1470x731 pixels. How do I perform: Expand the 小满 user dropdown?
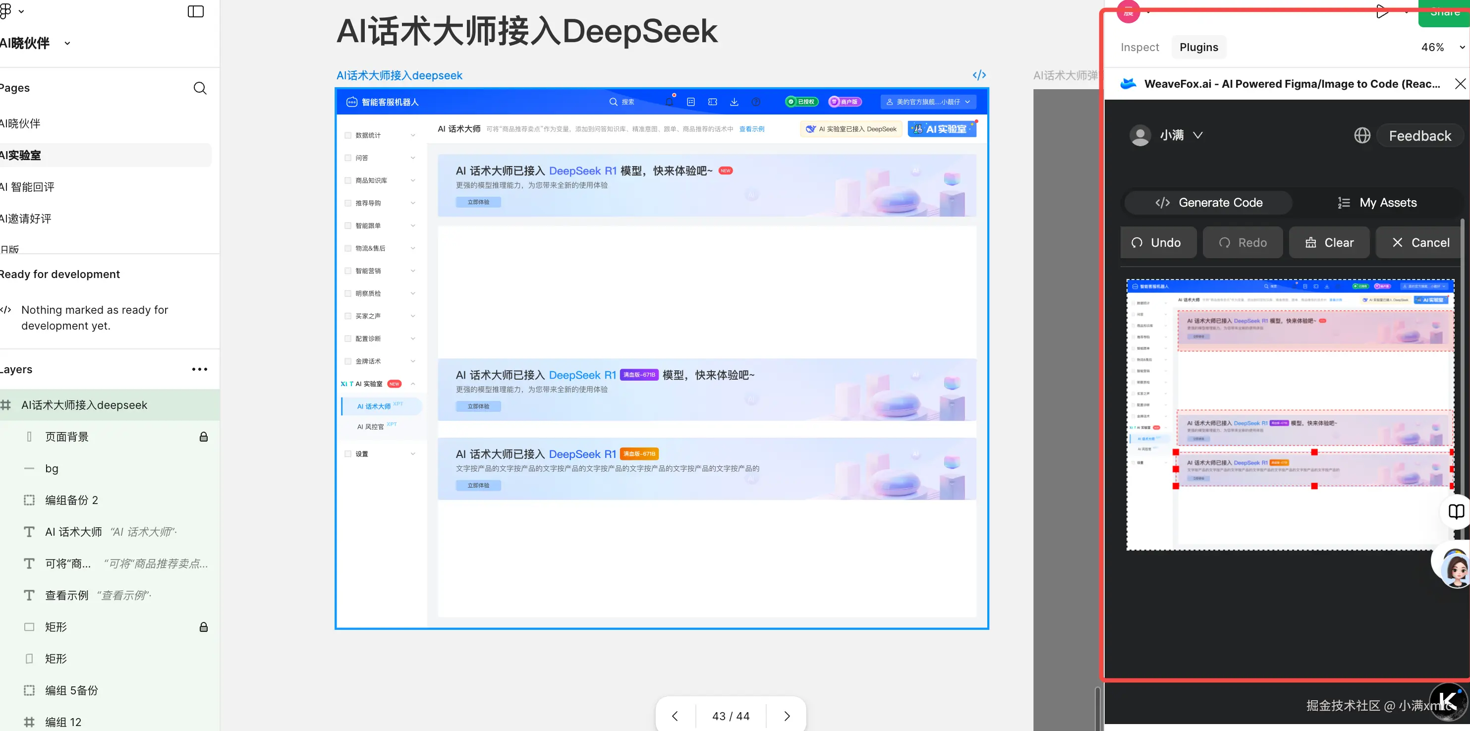(1198, 135)
